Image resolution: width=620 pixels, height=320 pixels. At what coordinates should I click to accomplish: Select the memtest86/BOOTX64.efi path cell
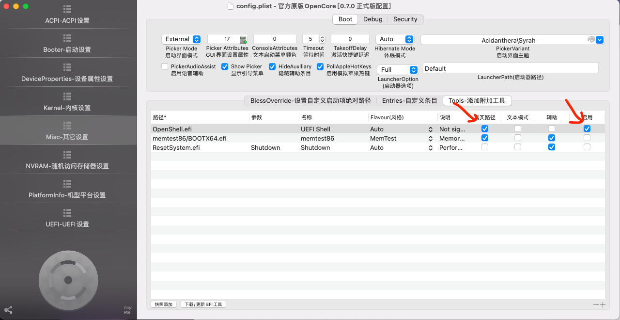click(200, 139)
